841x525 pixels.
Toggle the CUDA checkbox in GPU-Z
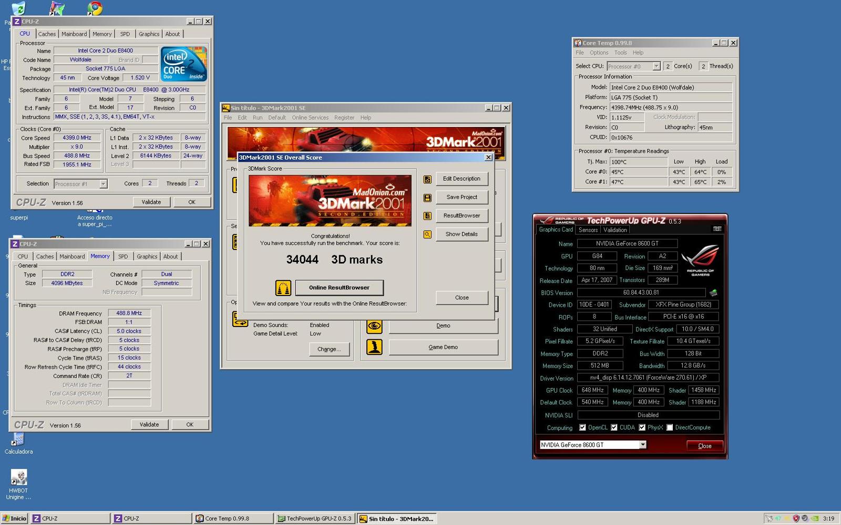point(614,427)
